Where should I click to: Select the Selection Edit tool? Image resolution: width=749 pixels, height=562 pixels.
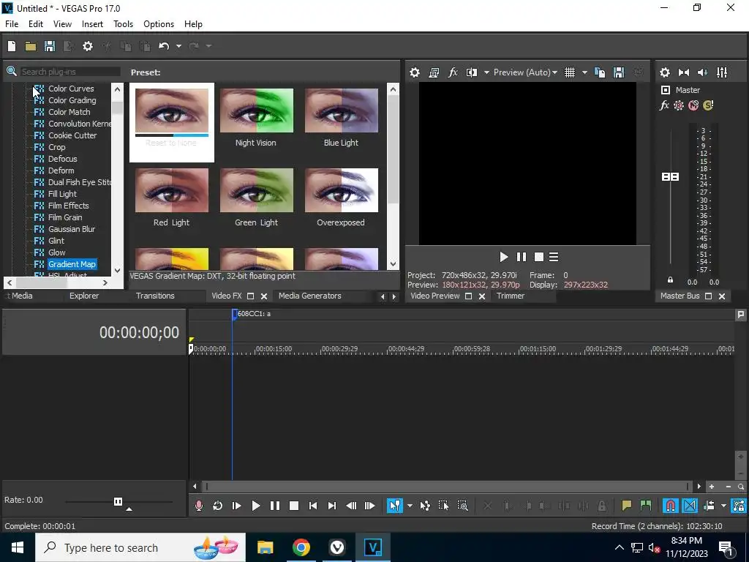pos(443,506)
